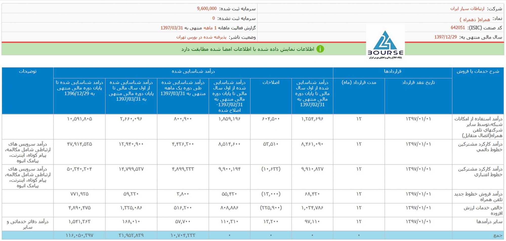Click the value ۷۷۱,۹۲۵
This screenshot has height=241, width=506.
pos(79,194)
